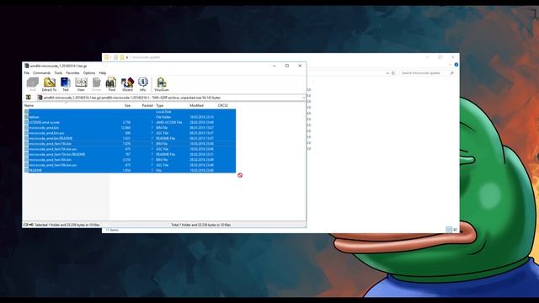Select the microcode_amd_fam16h.bin file row
539x303 pixels.
(x=130, y=160)
